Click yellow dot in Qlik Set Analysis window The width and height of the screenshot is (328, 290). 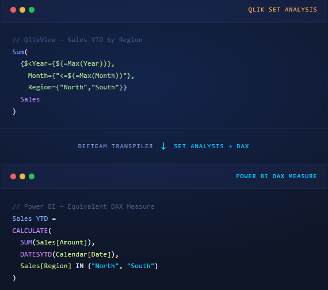tap(22, 10)
